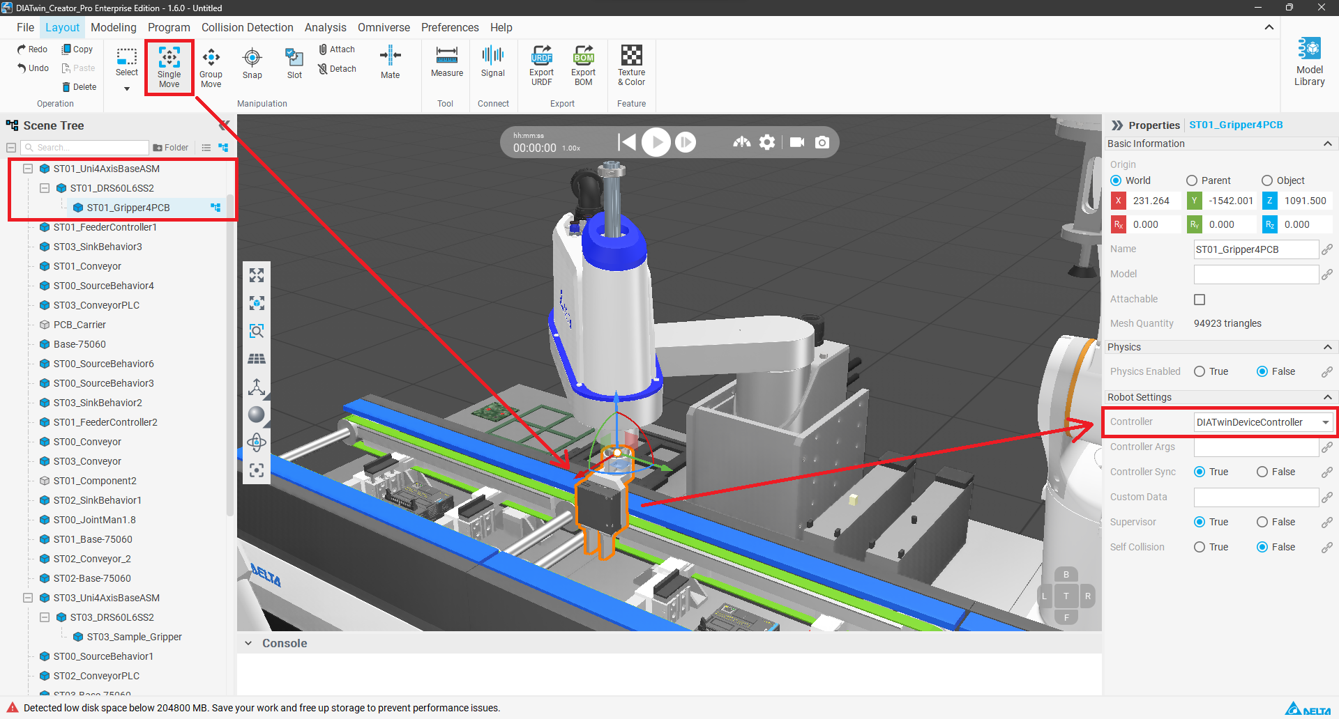The height and width of the screenshot is (719, 1339).
Task: Open the Mate tool
Action: pyautogui.click(x=390, y=63)
